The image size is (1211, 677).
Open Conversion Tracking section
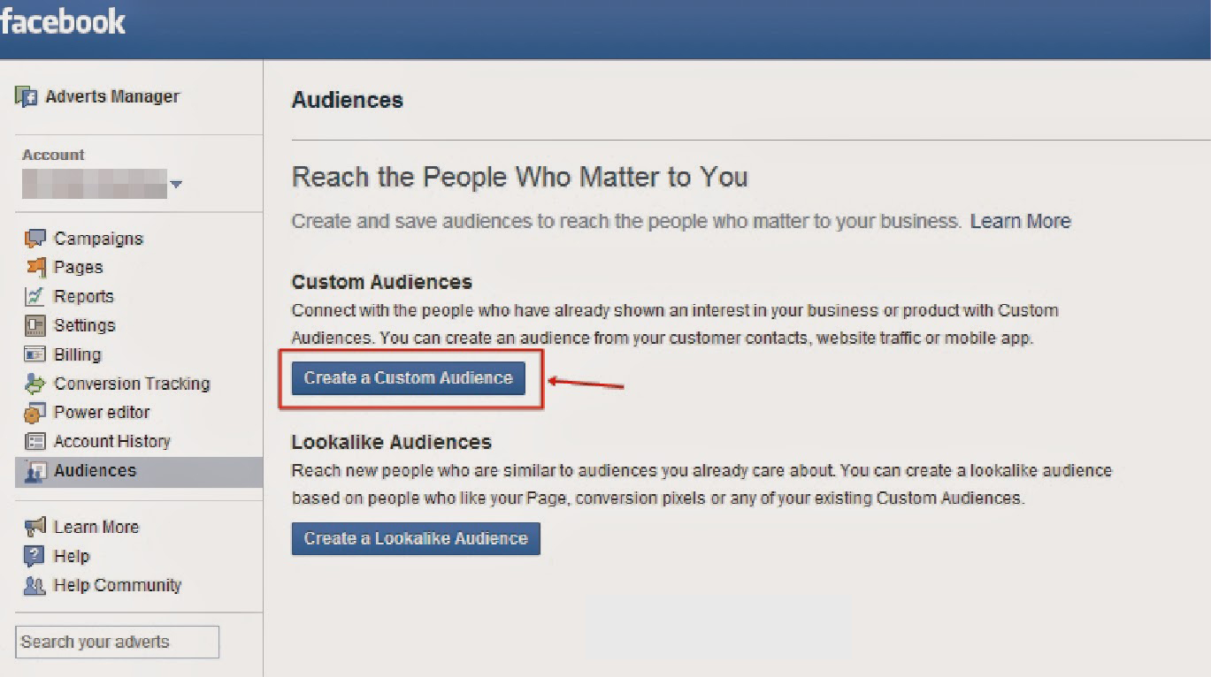[133, 384]
